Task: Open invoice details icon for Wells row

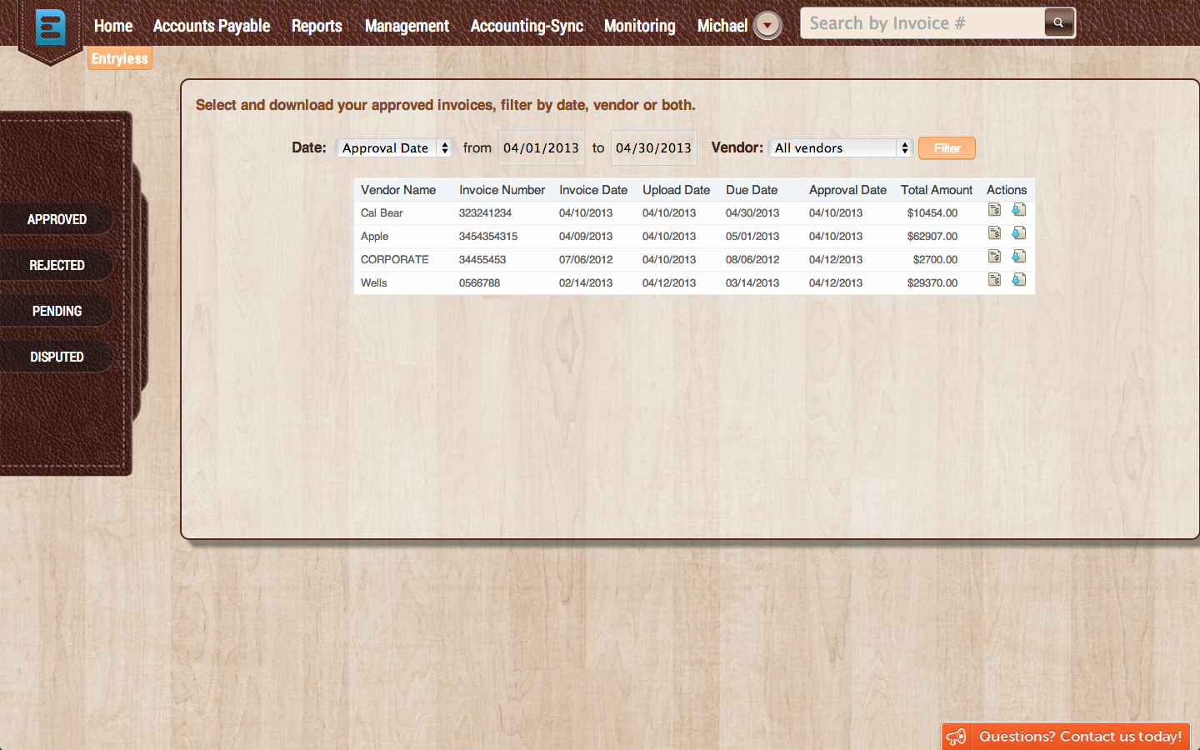Action: coord(994,280)
